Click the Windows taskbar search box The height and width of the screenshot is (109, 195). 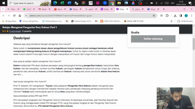coord(29,3)
